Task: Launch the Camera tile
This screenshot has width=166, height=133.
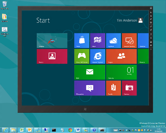Action: (x=129, y=88)
